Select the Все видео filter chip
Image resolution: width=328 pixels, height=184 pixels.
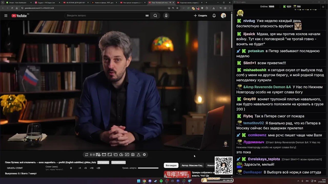point(171,165)
